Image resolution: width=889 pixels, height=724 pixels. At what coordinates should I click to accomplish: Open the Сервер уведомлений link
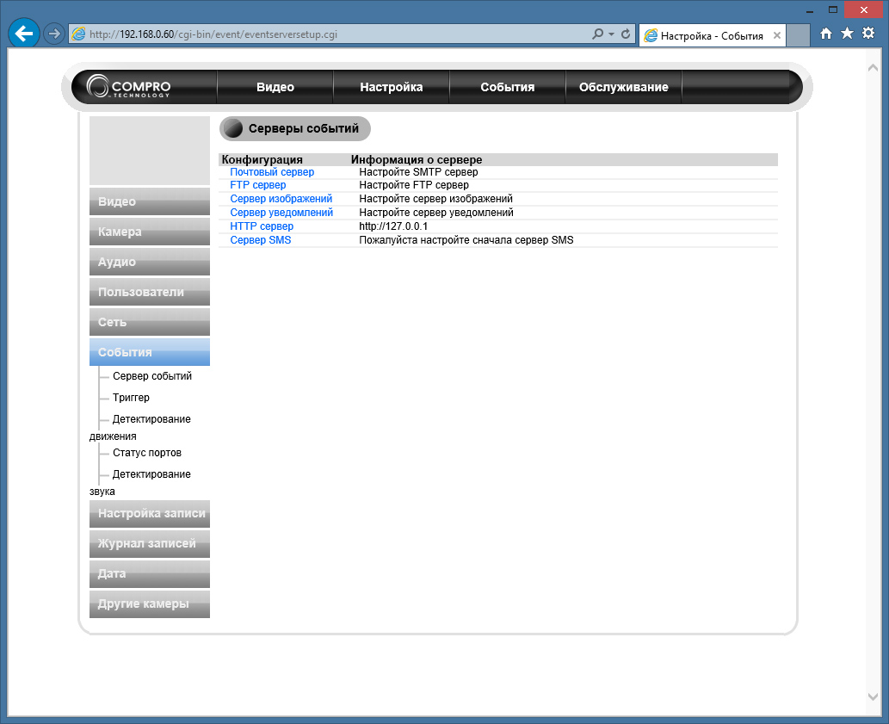click(281, 212)
